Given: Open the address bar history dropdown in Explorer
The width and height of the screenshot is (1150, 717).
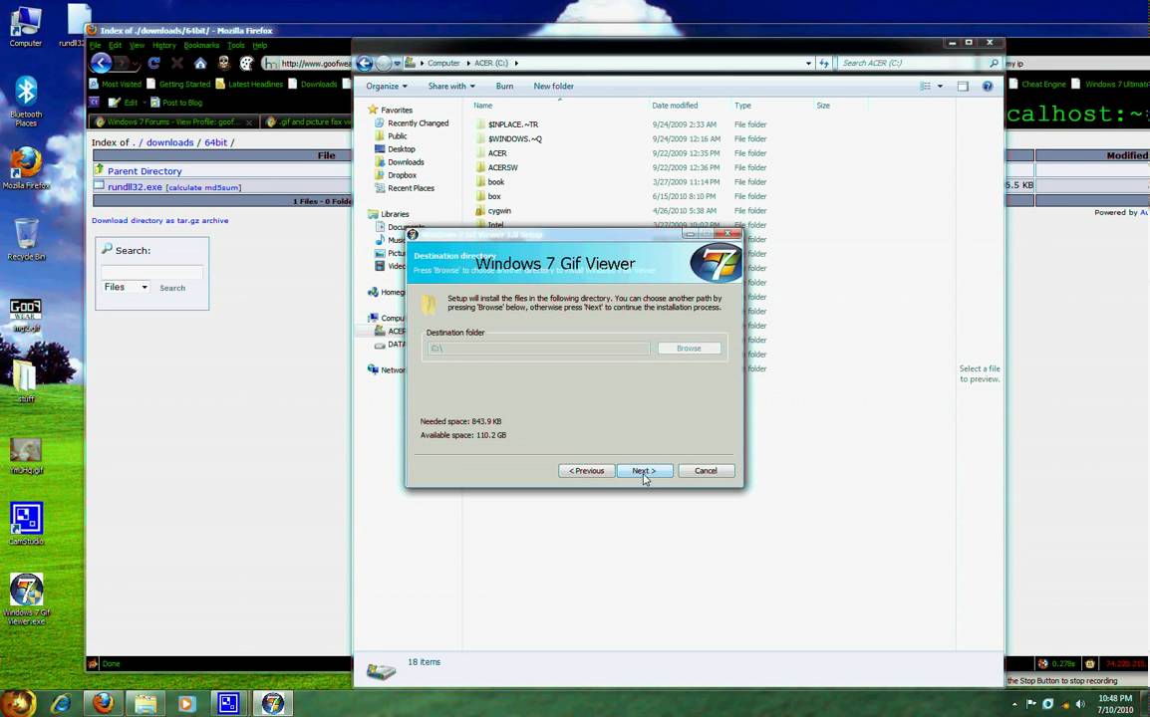Looking at the screenshot, I should [808, 63].
